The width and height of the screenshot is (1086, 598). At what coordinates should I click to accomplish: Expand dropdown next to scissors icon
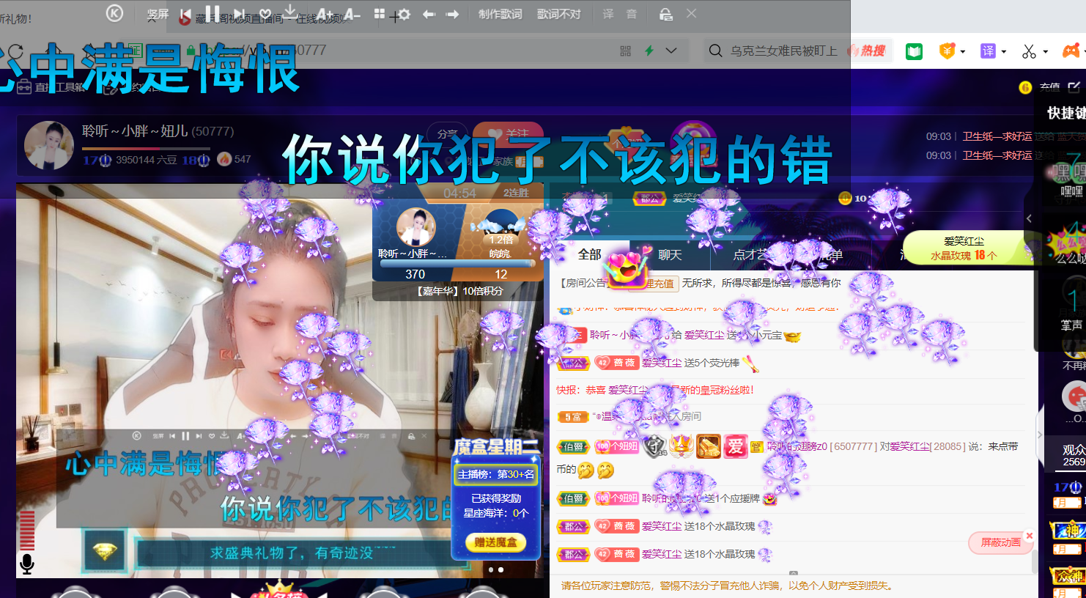(x=1046, y=51)
